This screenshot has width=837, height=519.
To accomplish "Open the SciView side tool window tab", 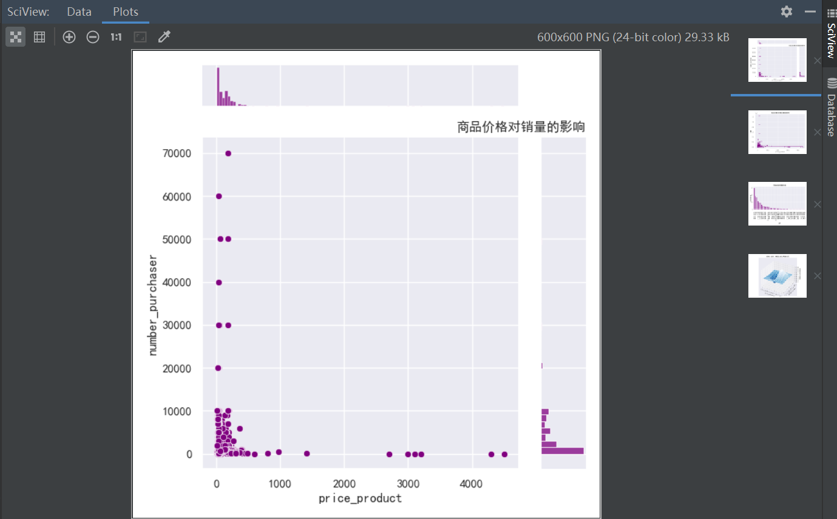I will coord(830,32).
